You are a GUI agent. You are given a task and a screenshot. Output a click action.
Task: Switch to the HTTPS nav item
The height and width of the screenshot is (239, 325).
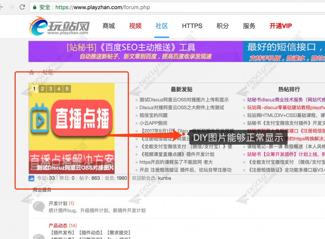click(x=192, y=26)
